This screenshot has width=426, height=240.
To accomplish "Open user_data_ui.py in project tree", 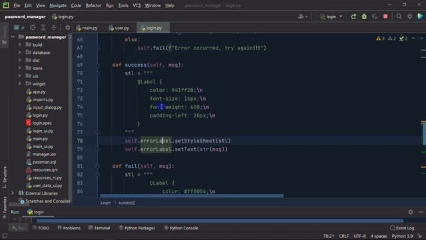I will pyautogui.click(x=44, y=185).
